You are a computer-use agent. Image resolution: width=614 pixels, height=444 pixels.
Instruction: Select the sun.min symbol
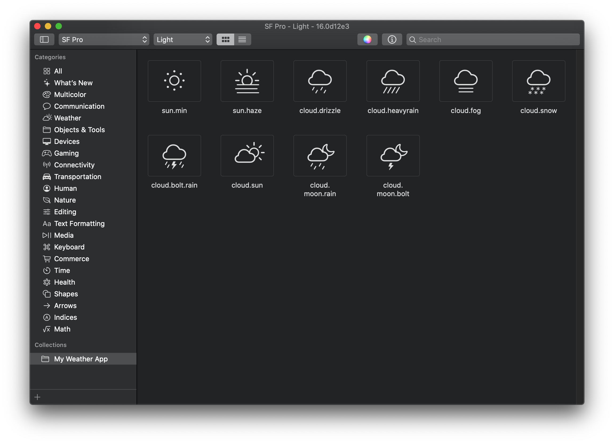[174, 81]
